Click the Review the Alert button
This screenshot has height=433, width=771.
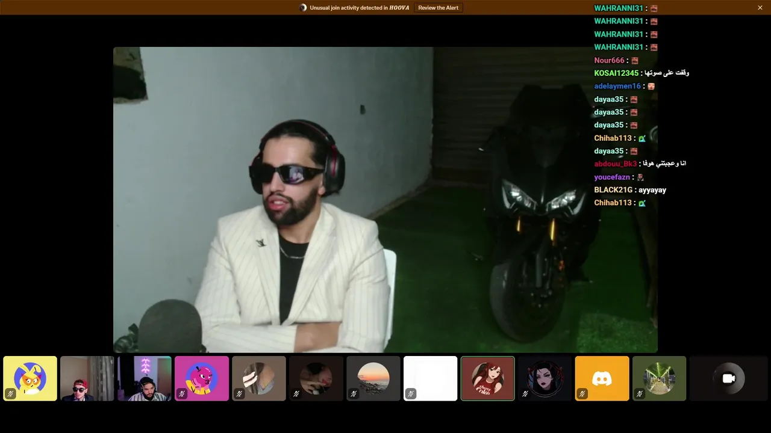click(x=439, y=8)
